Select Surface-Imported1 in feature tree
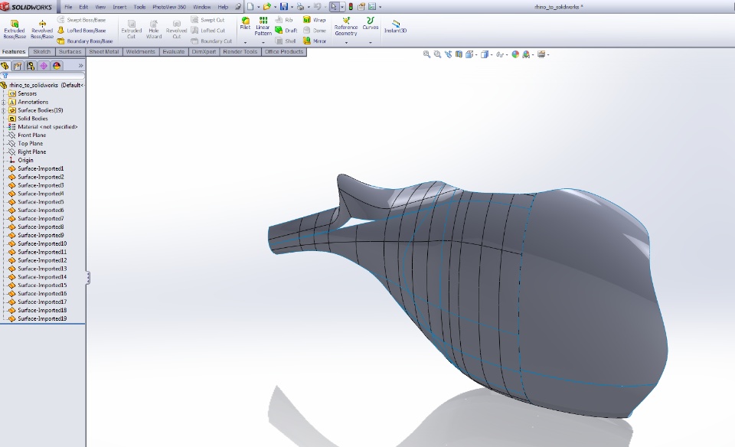This screenshot has width=735, height=447. pos(41,168)
